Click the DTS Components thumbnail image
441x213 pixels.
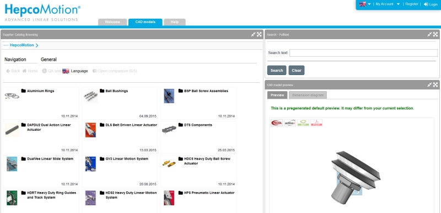[169, 130]
